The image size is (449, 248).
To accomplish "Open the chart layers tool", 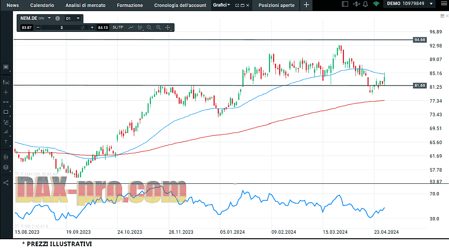I will point(6,168).
